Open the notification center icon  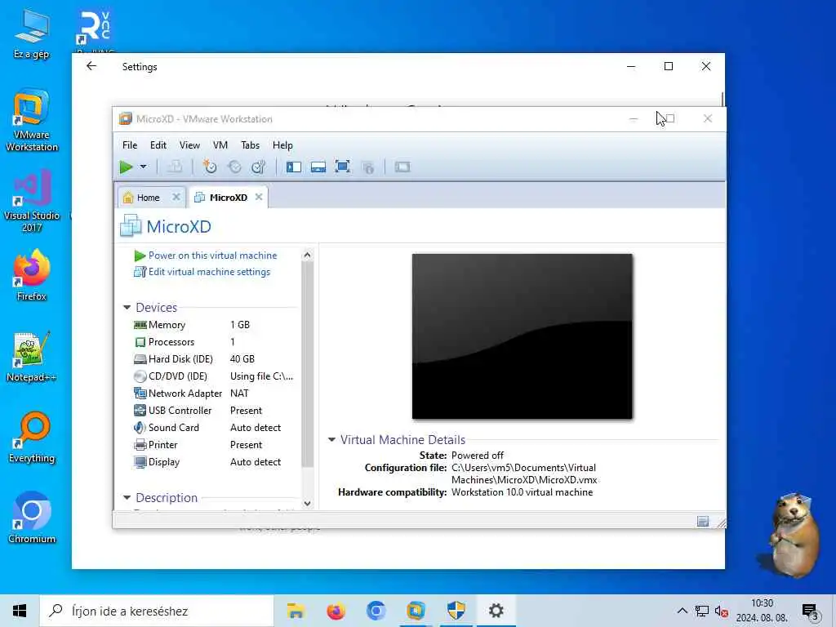pyautogui.click(x=810, y=611)
